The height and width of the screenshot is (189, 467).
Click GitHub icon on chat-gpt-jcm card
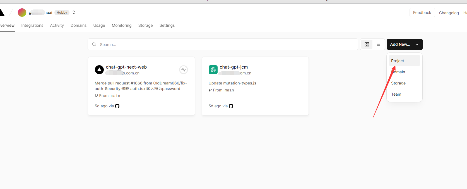pos(231,106)
